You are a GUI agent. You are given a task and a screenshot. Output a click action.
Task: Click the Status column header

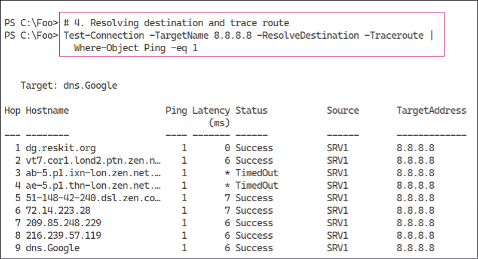click(x=251, y=111)
